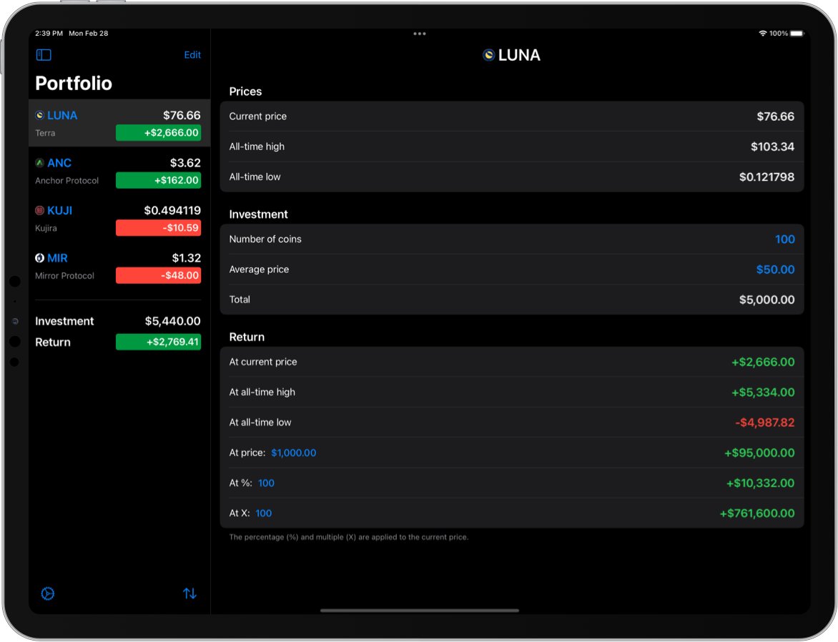This screenshot has height=642, width=838.
Task: Click the LUNA detail page title
Action: (x=519, y=55)
